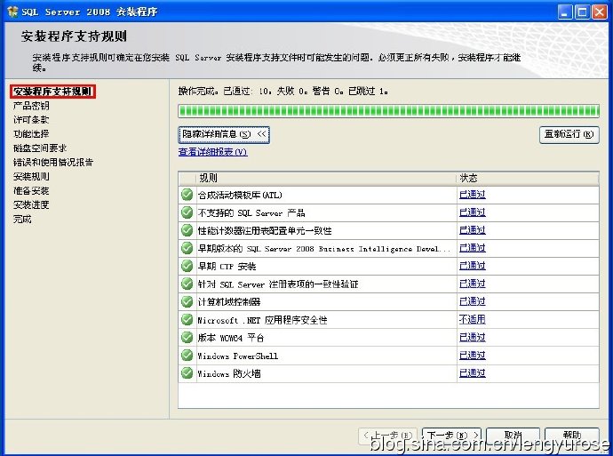
Task: Click the 规则 column header
Action: 325,179
